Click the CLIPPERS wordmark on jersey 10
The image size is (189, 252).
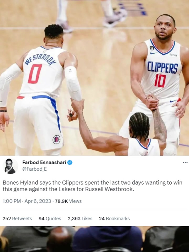pyautogui.click(x=163, y=67)
